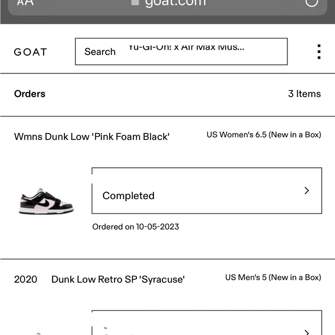Click the Pink Foam Black shoe thumbnail

click(46, 200)
